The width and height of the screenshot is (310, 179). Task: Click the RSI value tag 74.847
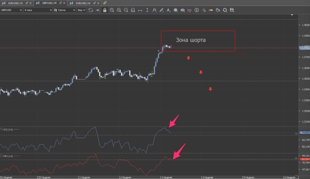click(x=305, y=133)
